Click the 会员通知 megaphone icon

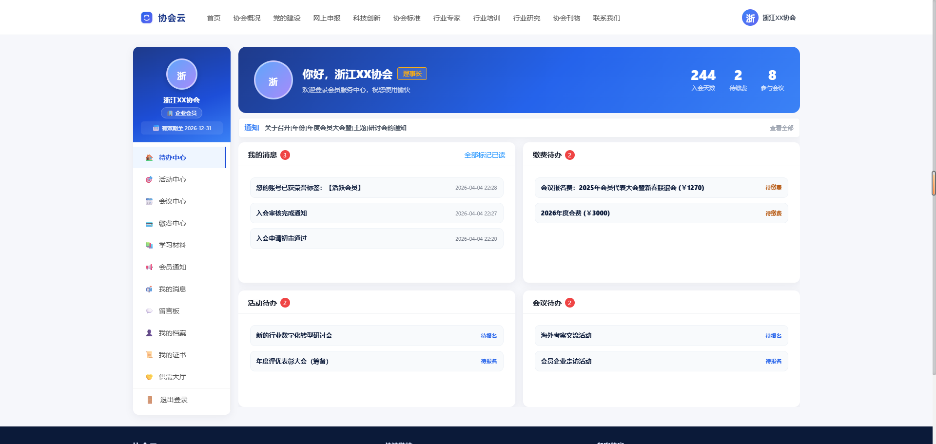pyautogui.click(x=149, y=267)
